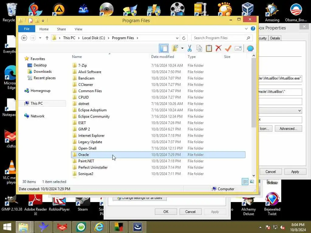Click the Copy icon in toolbar
Image resolution: width=311 pixels, height=233 pixels.
click(199, 48)
